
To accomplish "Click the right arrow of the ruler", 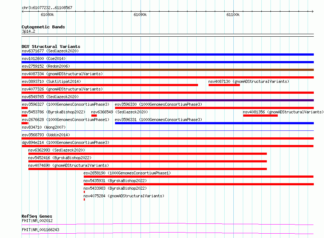I will [x=313, y=12].
